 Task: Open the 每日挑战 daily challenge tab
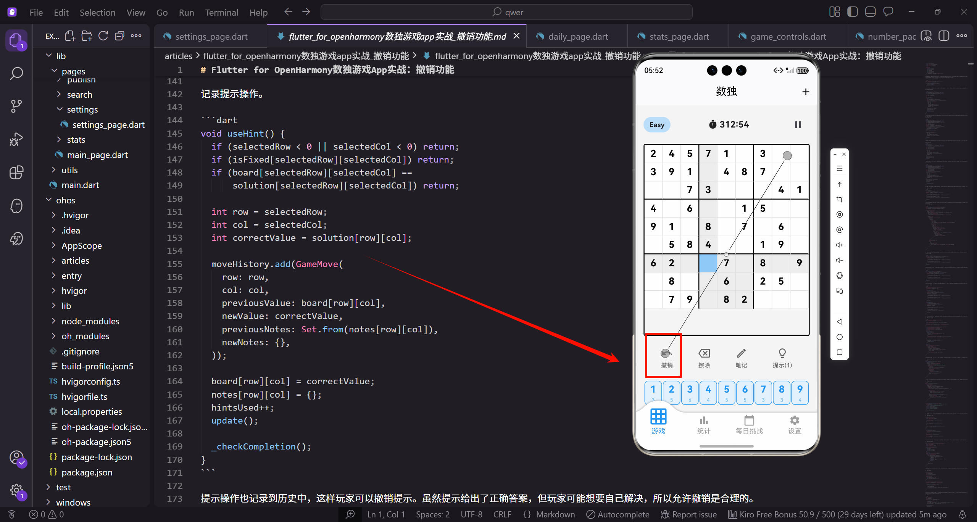point(749,425)
